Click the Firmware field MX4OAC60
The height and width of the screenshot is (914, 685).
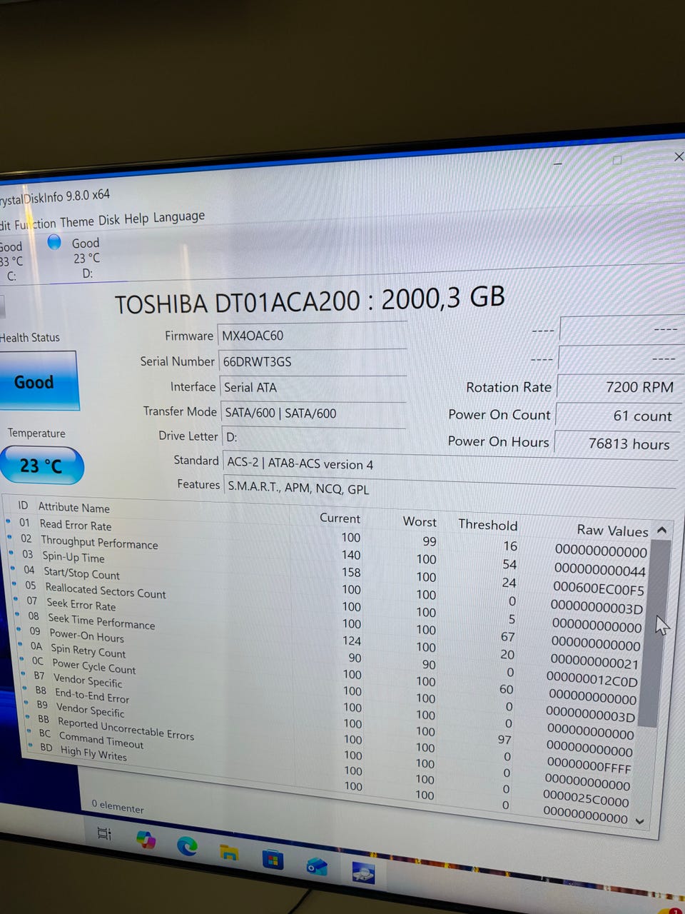point(313,336)
